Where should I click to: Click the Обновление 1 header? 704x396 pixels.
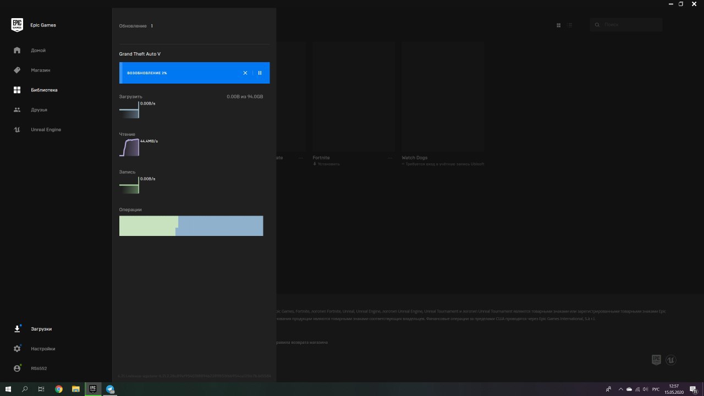pos(136,26)
